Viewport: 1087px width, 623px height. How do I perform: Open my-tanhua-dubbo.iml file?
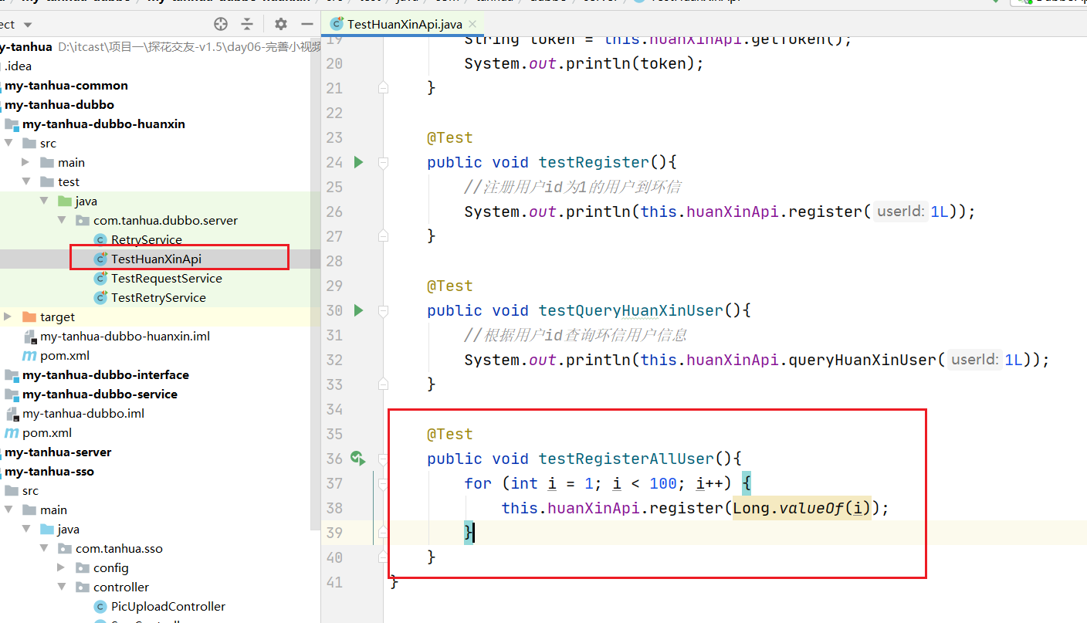(x=83, y=413)
